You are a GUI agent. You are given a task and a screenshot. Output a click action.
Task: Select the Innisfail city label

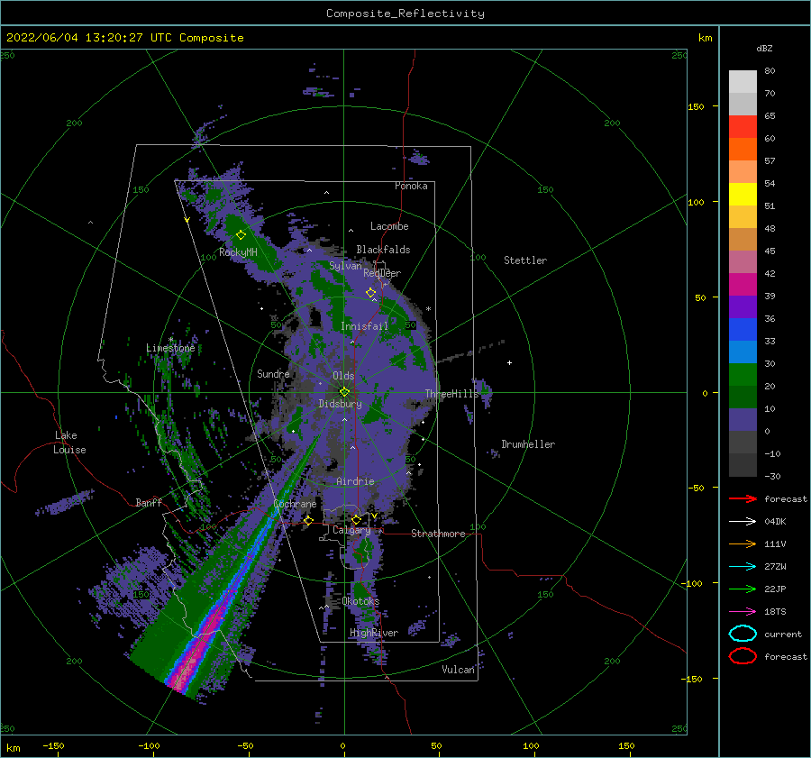(x=364, y=326)
